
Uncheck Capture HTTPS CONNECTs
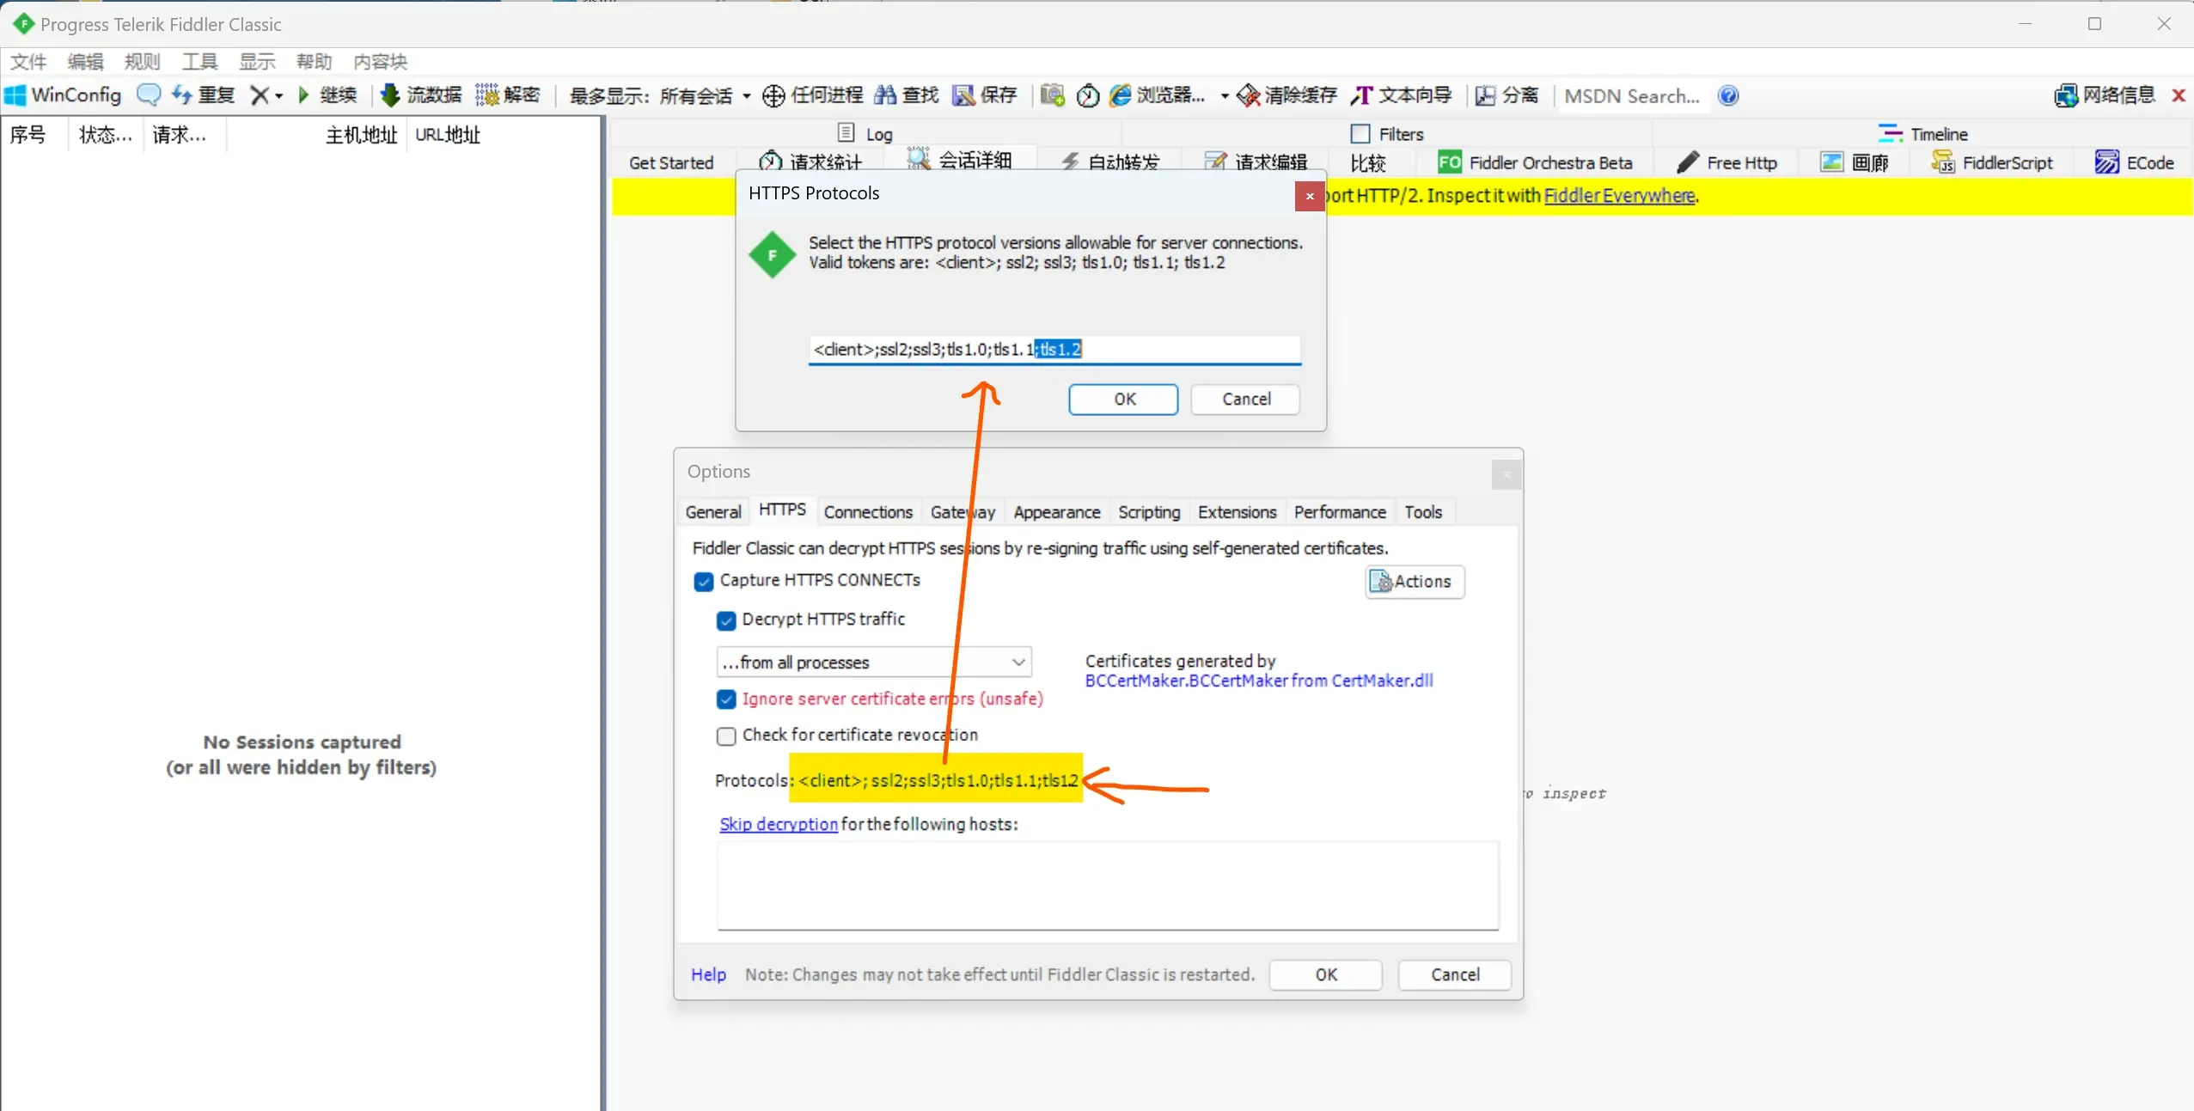(x=703, y=582)
